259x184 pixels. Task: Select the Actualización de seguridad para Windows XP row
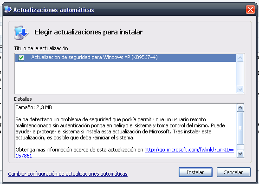tap(126, 58)
